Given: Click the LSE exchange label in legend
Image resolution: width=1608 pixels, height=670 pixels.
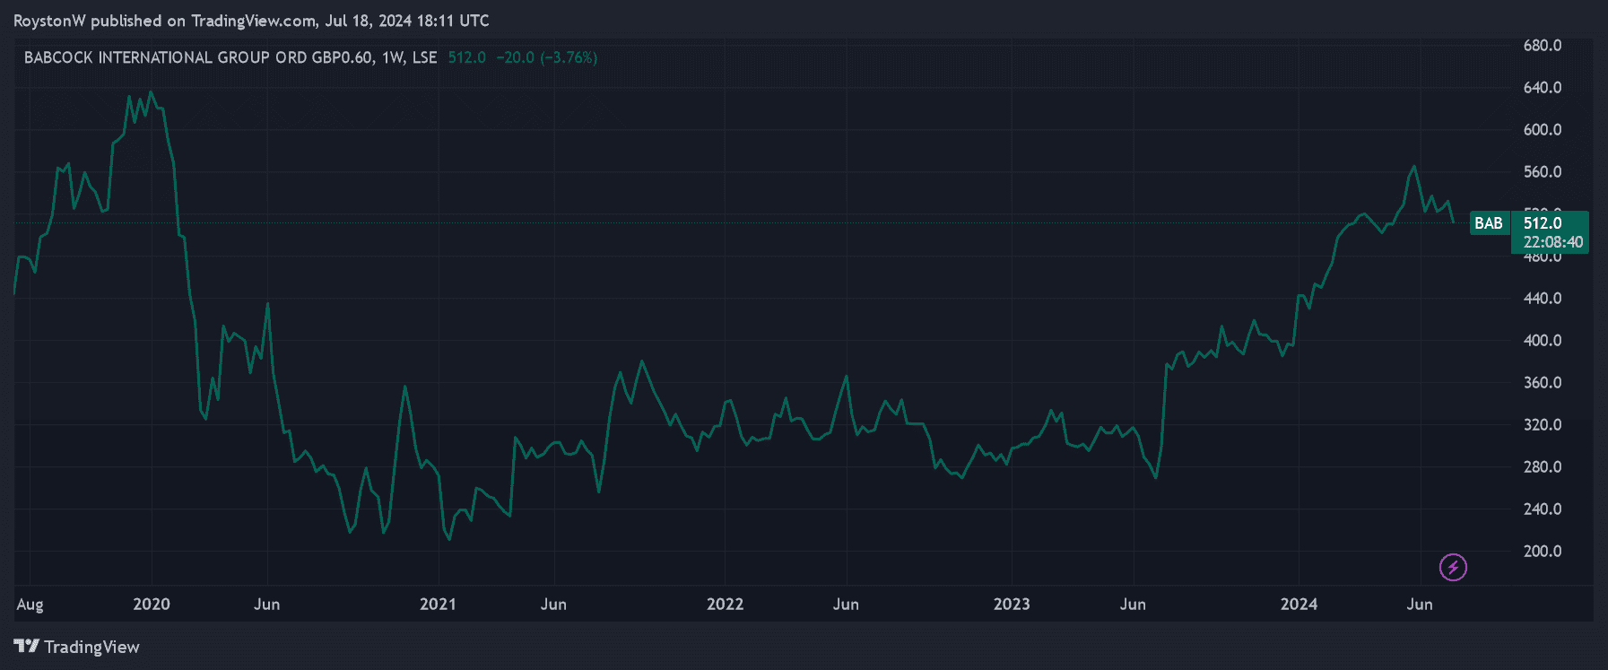Looking at the screenshot, I should pyautogui.click(x=424, y=57).
